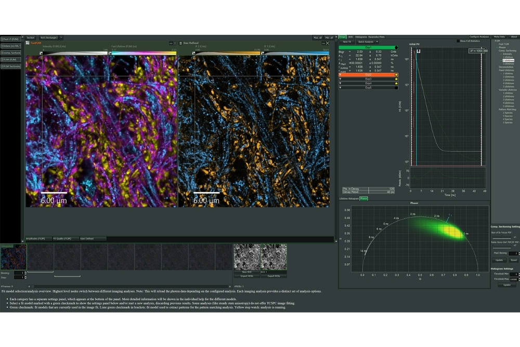Click the black circle indicator on Exp1
The image size is (520, 347).
pos(397,47)
